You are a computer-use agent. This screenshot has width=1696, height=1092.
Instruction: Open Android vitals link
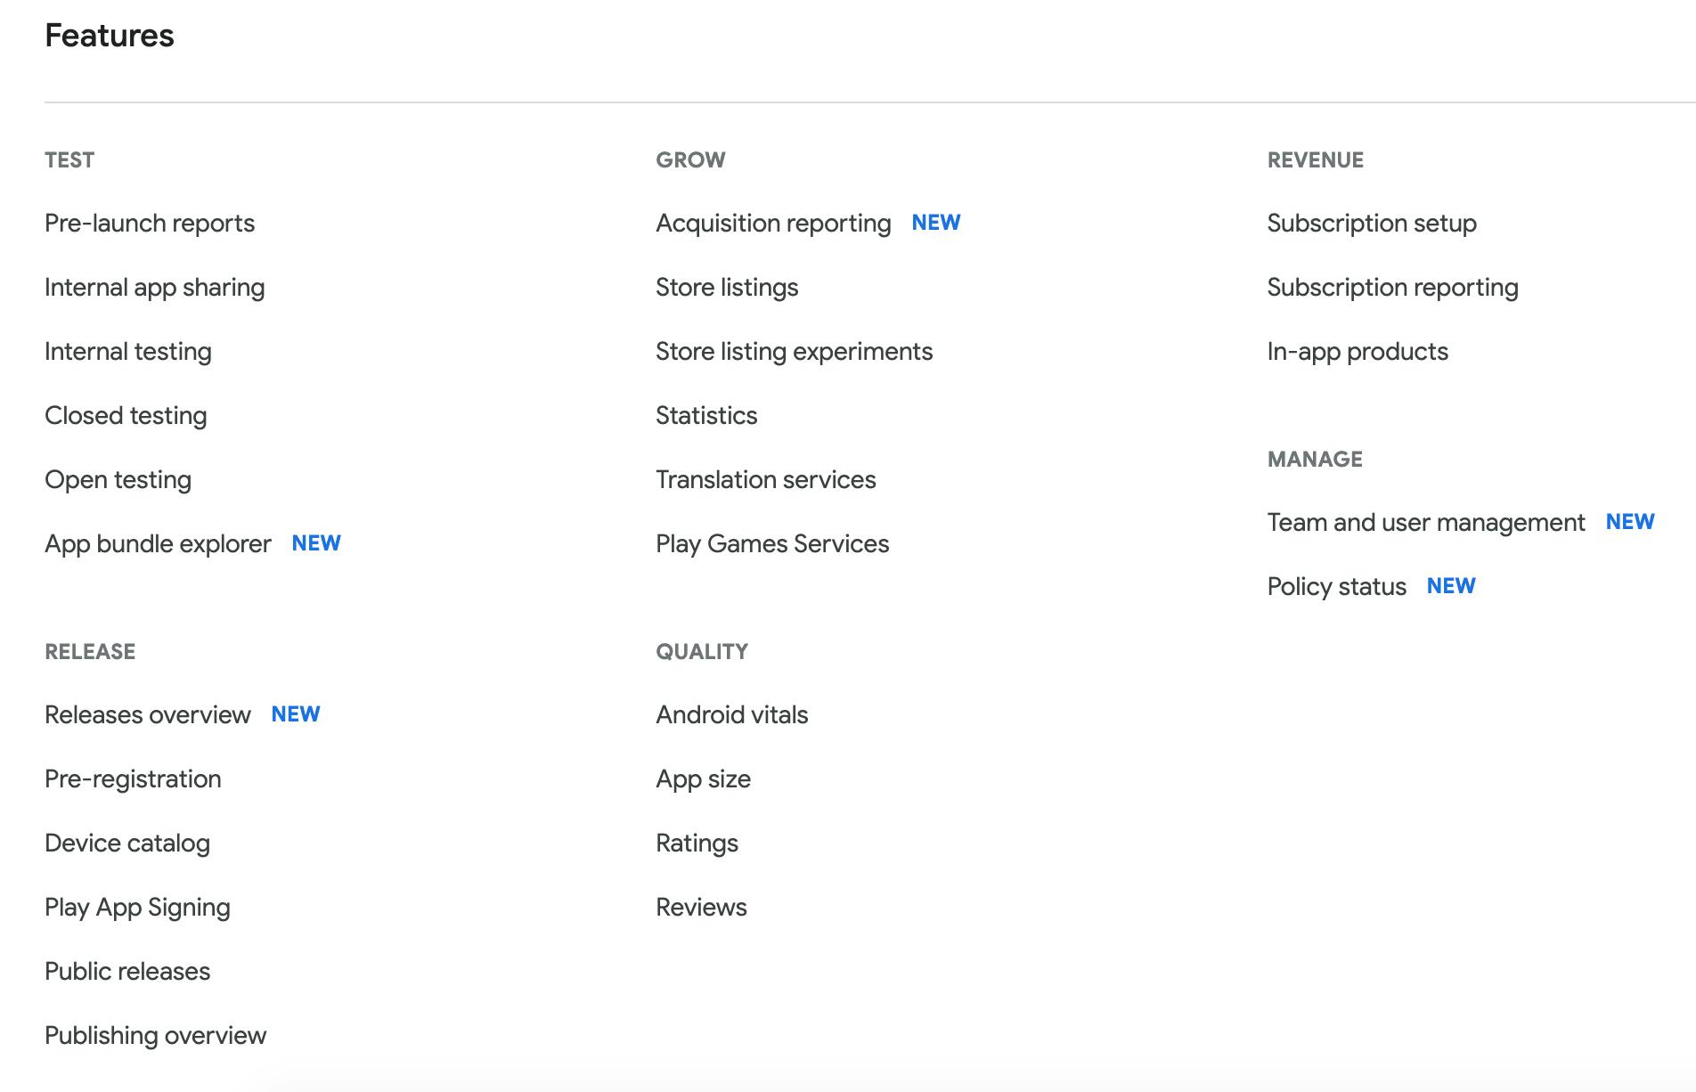tap(731, 714)
